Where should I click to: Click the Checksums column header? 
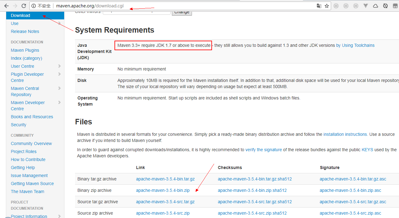tap(230, 168)
